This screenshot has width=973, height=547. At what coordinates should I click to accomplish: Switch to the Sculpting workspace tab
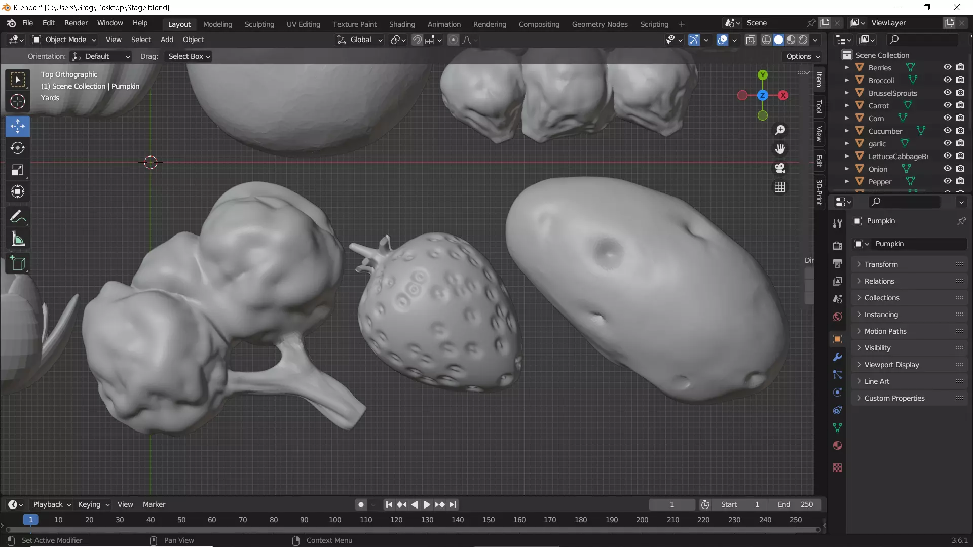(259, 24)
